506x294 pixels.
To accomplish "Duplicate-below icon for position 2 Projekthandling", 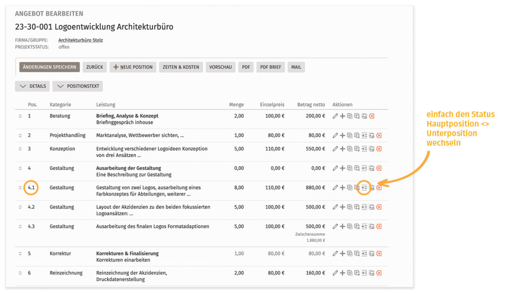I will click(x=357, y=135).
